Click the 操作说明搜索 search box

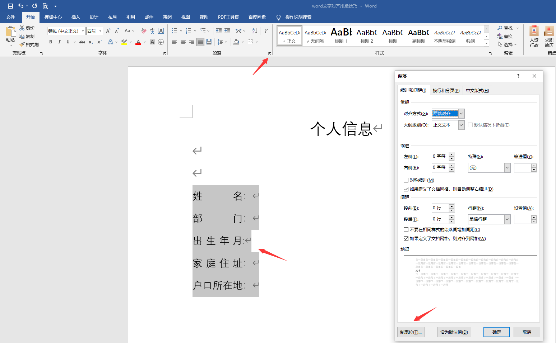pyautogui.click(x=298, y=17)
